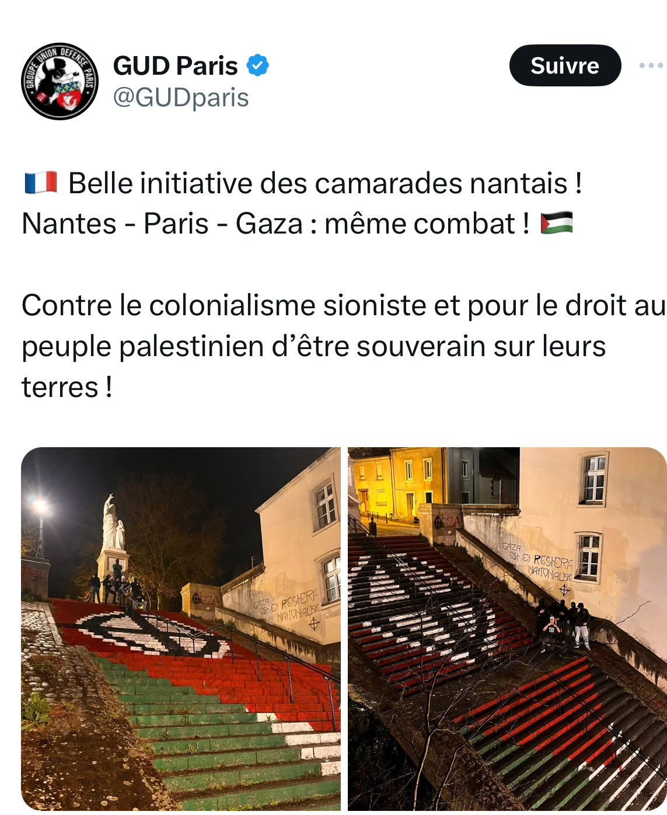The image size is (667, 815).
Task: Click the upper window in right photo
Action: click(595, 479)
